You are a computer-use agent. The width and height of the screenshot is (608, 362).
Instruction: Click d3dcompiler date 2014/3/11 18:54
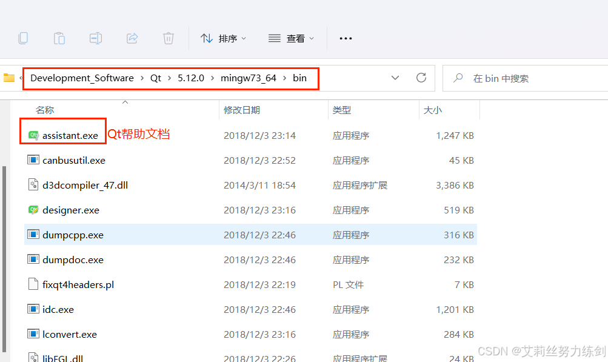coord(259,185)
